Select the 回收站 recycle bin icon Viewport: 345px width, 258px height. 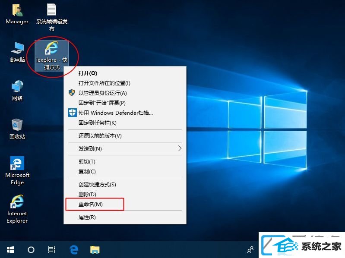[x=17, y=129]
